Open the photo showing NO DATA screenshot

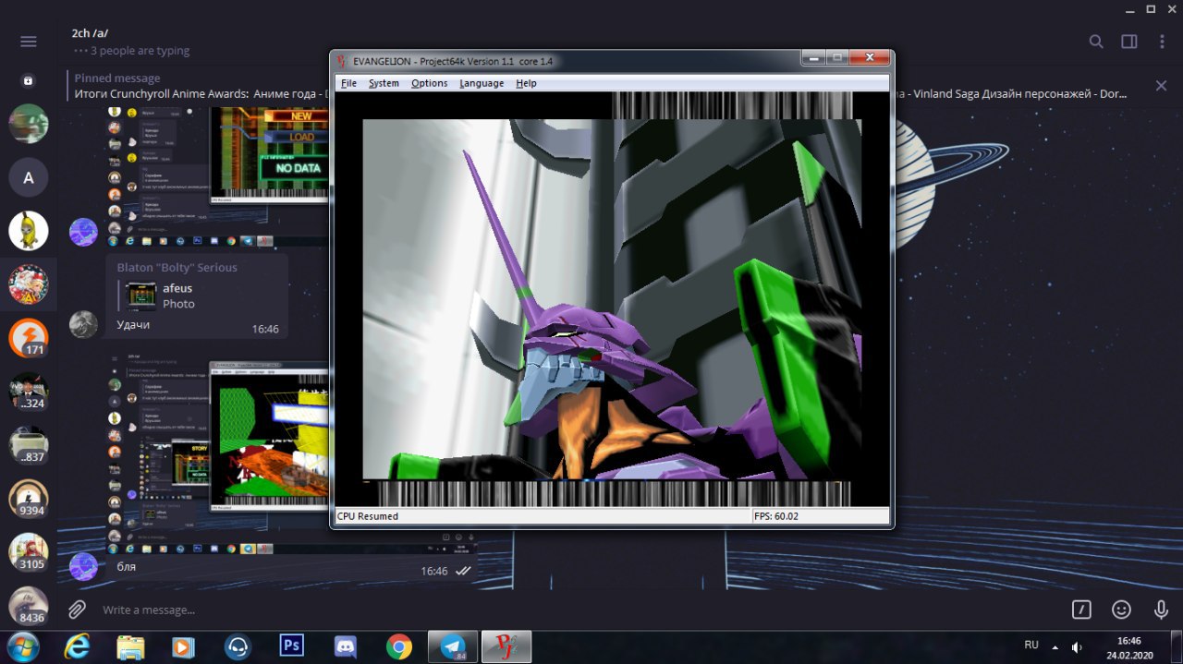pyautogui.click(x=217, y=176)
